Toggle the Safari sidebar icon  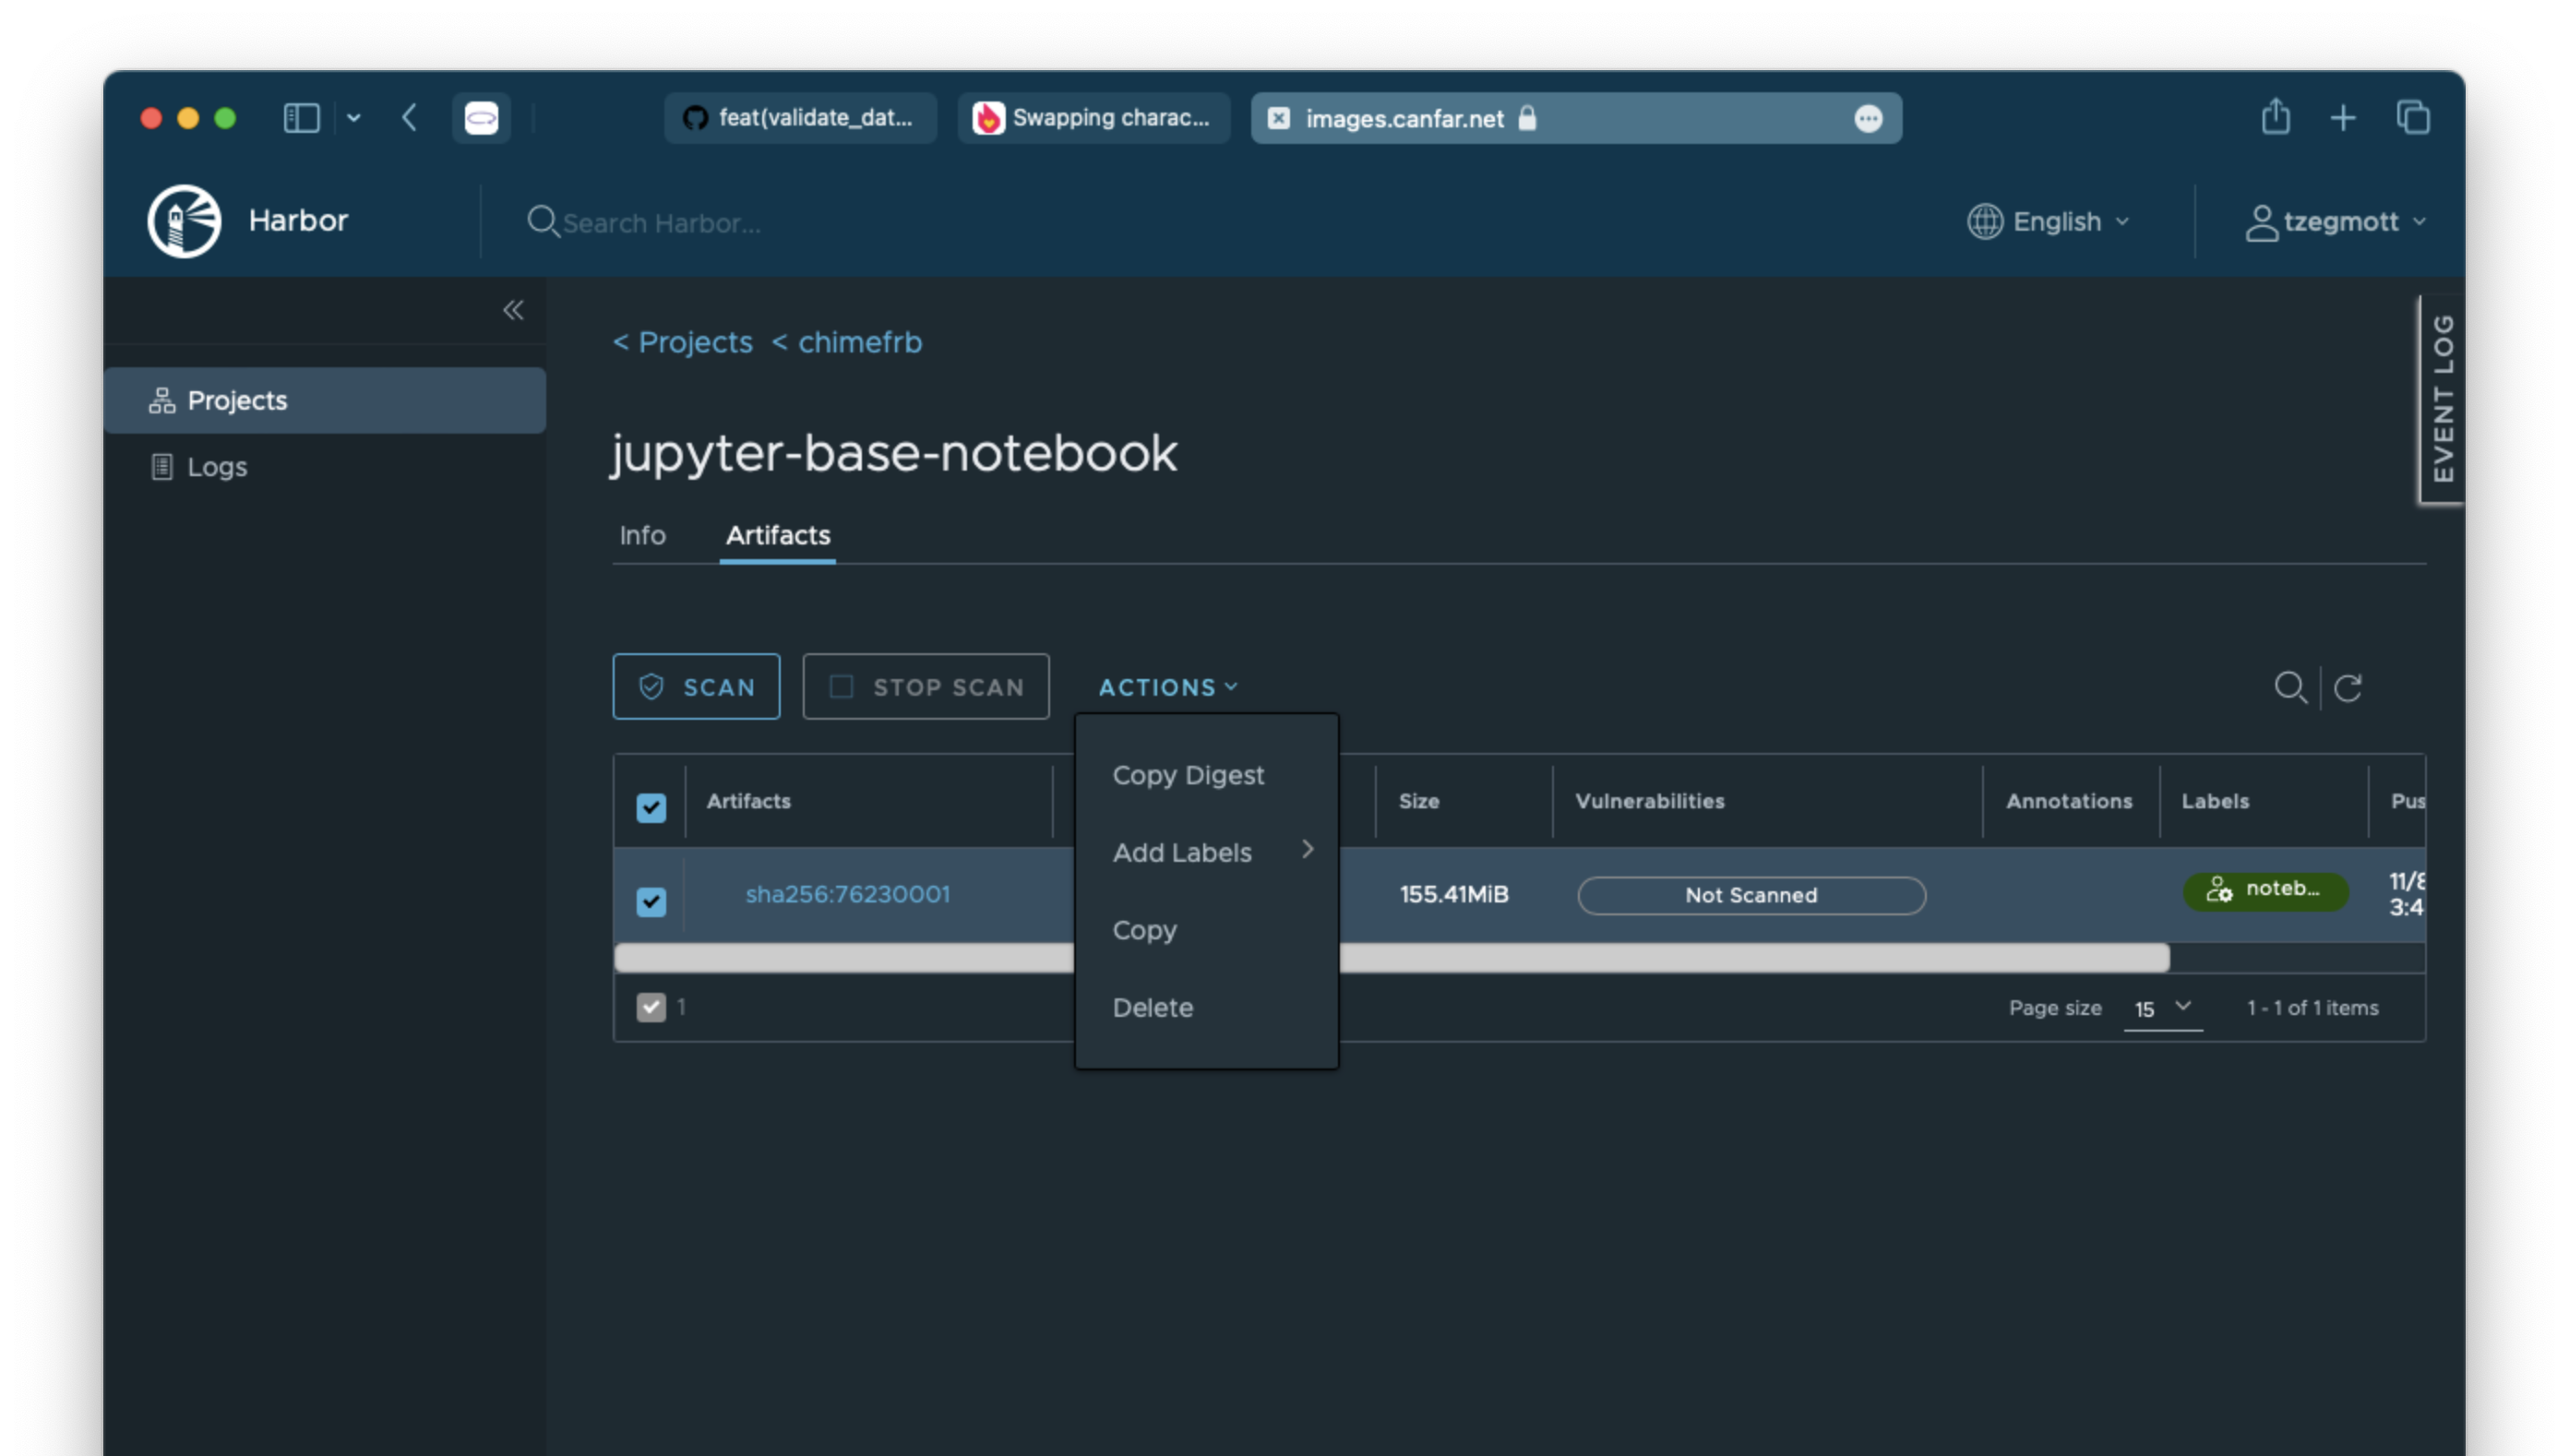[301, 118]
